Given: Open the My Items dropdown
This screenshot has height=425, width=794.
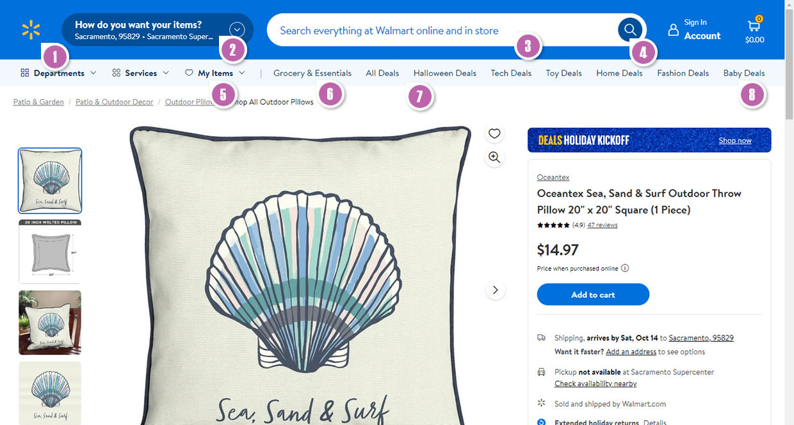Looking at the screenshot, I should click(x=215, y=73).
